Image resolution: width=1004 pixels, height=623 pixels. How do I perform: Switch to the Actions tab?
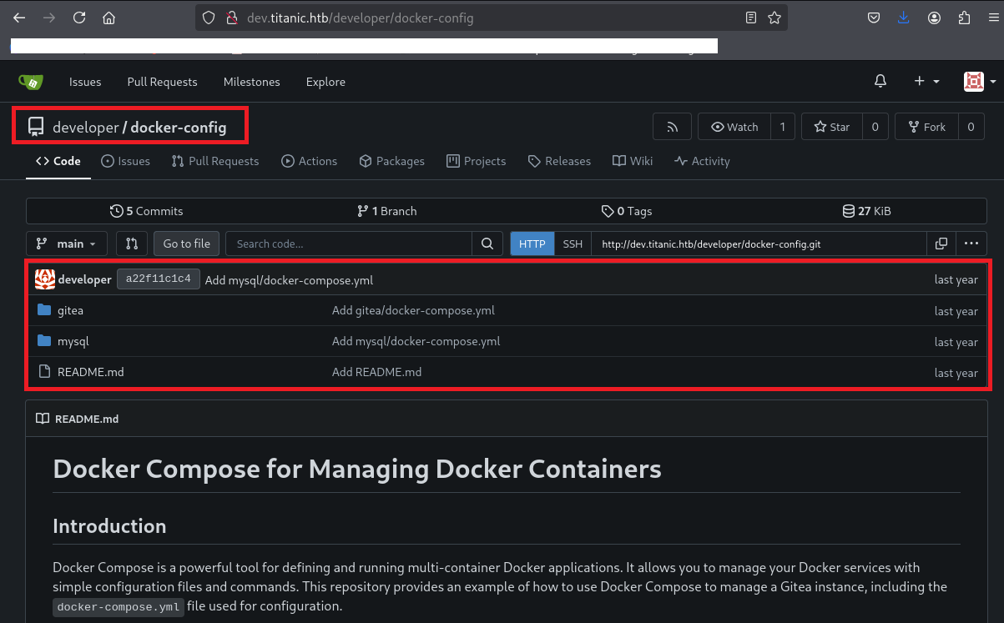(309, 161)
